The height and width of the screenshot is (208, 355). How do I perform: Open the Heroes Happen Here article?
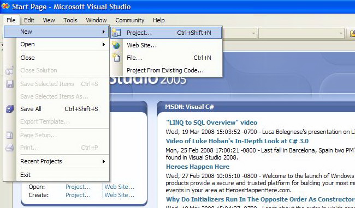click(x=198, y=167)
